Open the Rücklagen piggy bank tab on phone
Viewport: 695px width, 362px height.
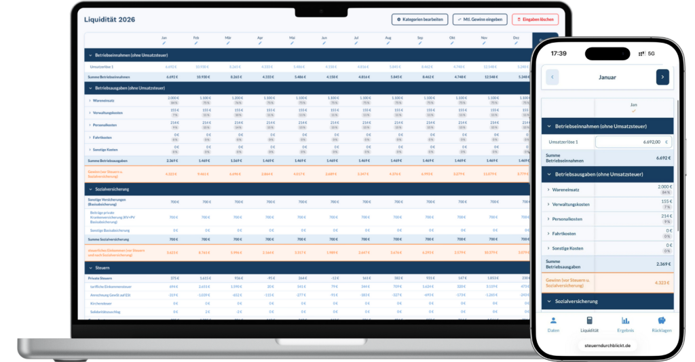[x=660, y=324]
